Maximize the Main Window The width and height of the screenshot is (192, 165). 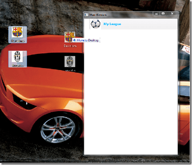[163, 14]
